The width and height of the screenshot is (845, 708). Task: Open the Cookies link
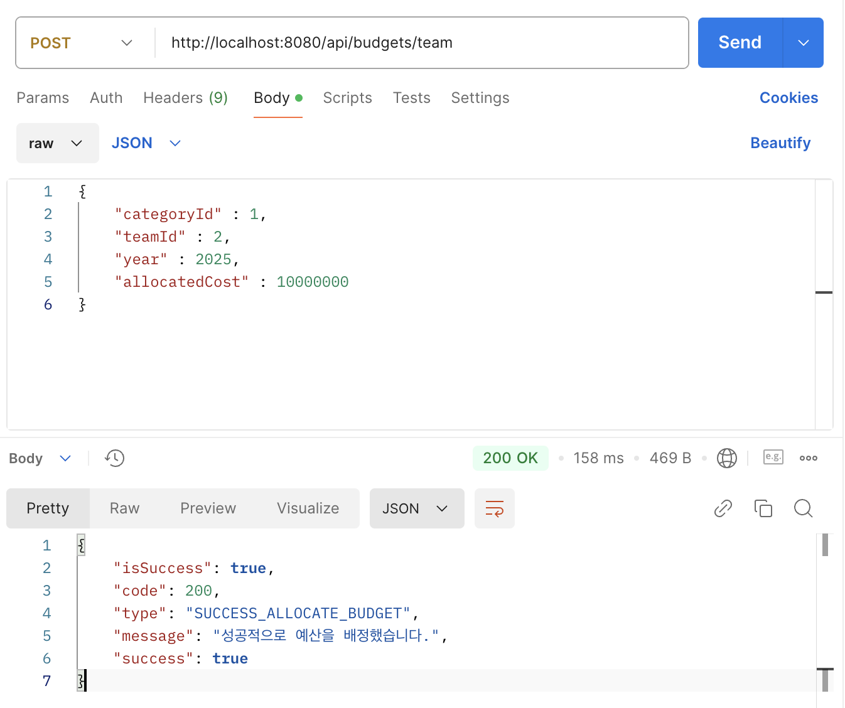point(788,98)
